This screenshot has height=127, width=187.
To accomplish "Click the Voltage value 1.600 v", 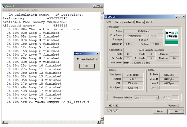I will pos(157,44).
